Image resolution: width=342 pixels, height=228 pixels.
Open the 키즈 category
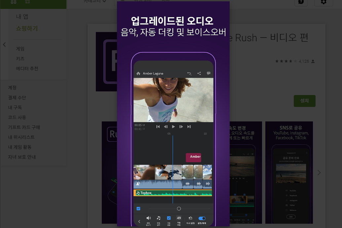[x=20, y=59]
